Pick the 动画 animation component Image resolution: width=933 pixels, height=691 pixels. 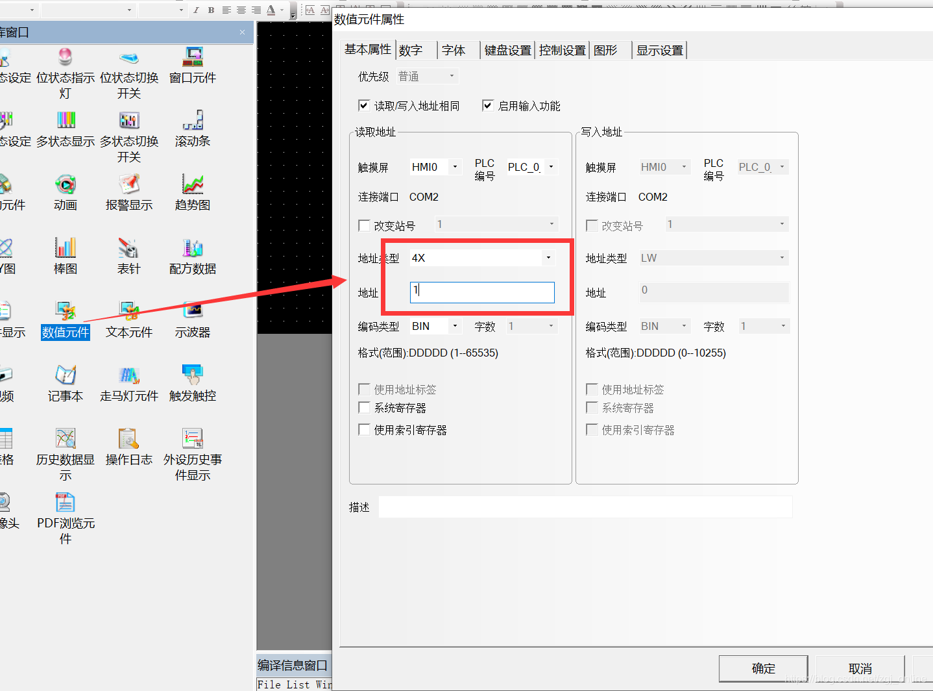pos(66,184)
